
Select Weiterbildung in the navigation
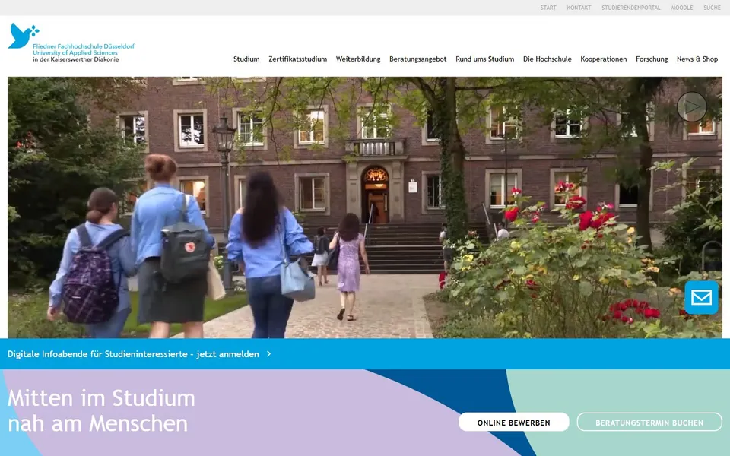click(358, 59)
